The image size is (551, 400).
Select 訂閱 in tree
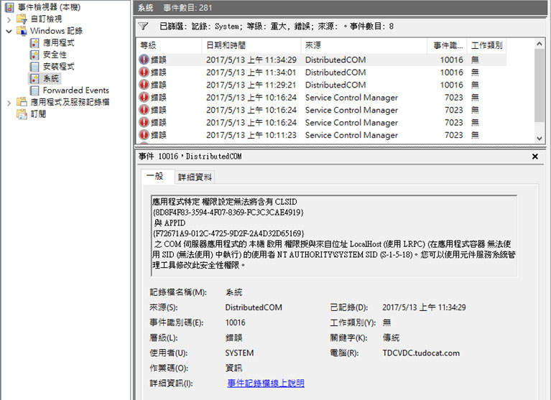(x=38, y=113)
